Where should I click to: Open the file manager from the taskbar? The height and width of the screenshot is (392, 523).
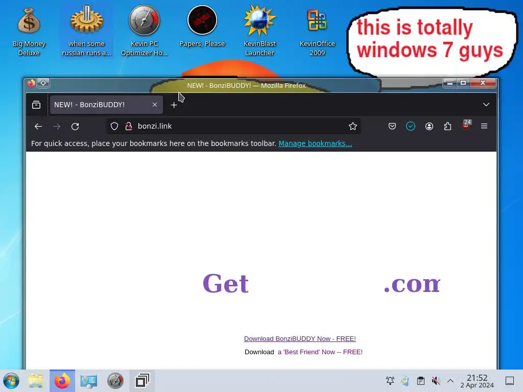(36, 381)
